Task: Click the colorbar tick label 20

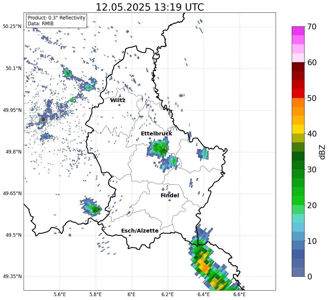Action: [312, 205]
